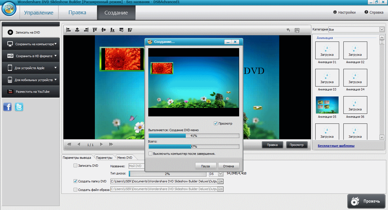Go to last menu page arrow

coord(111,145)
